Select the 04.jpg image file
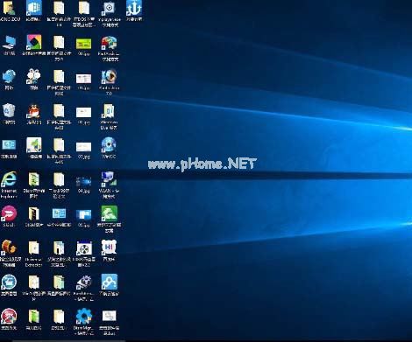 tap(84, 181)
